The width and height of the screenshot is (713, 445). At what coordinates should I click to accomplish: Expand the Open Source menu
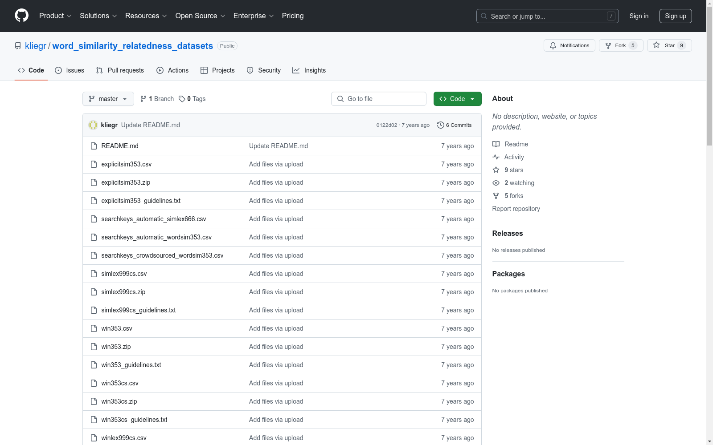(x=201, y=16)
